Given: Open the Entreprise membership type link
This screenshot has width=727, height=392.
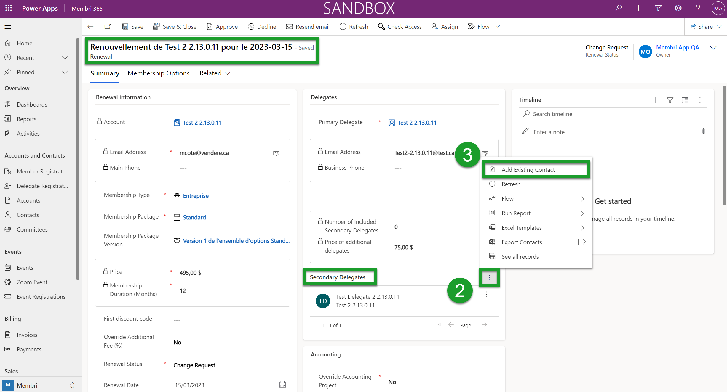Looking at the screenshot, I should coord(196,196).
